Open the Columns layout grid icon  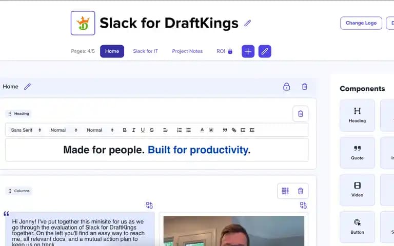(x=285, y=191)
